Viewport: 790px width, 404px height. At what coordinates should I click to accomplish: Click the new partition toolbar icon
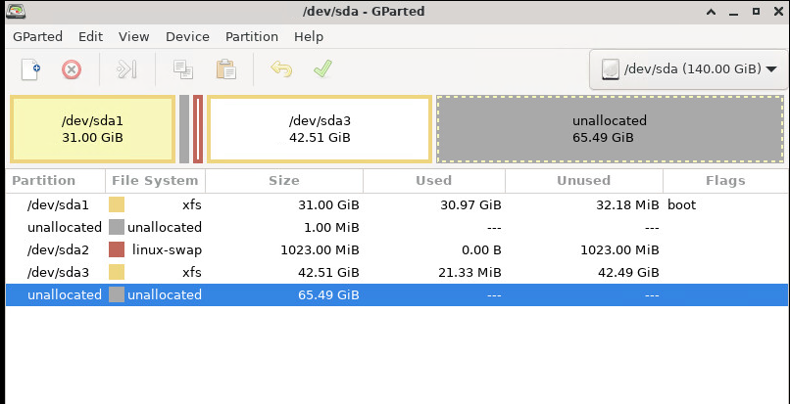pyautogui.click(x=30, y=69)
